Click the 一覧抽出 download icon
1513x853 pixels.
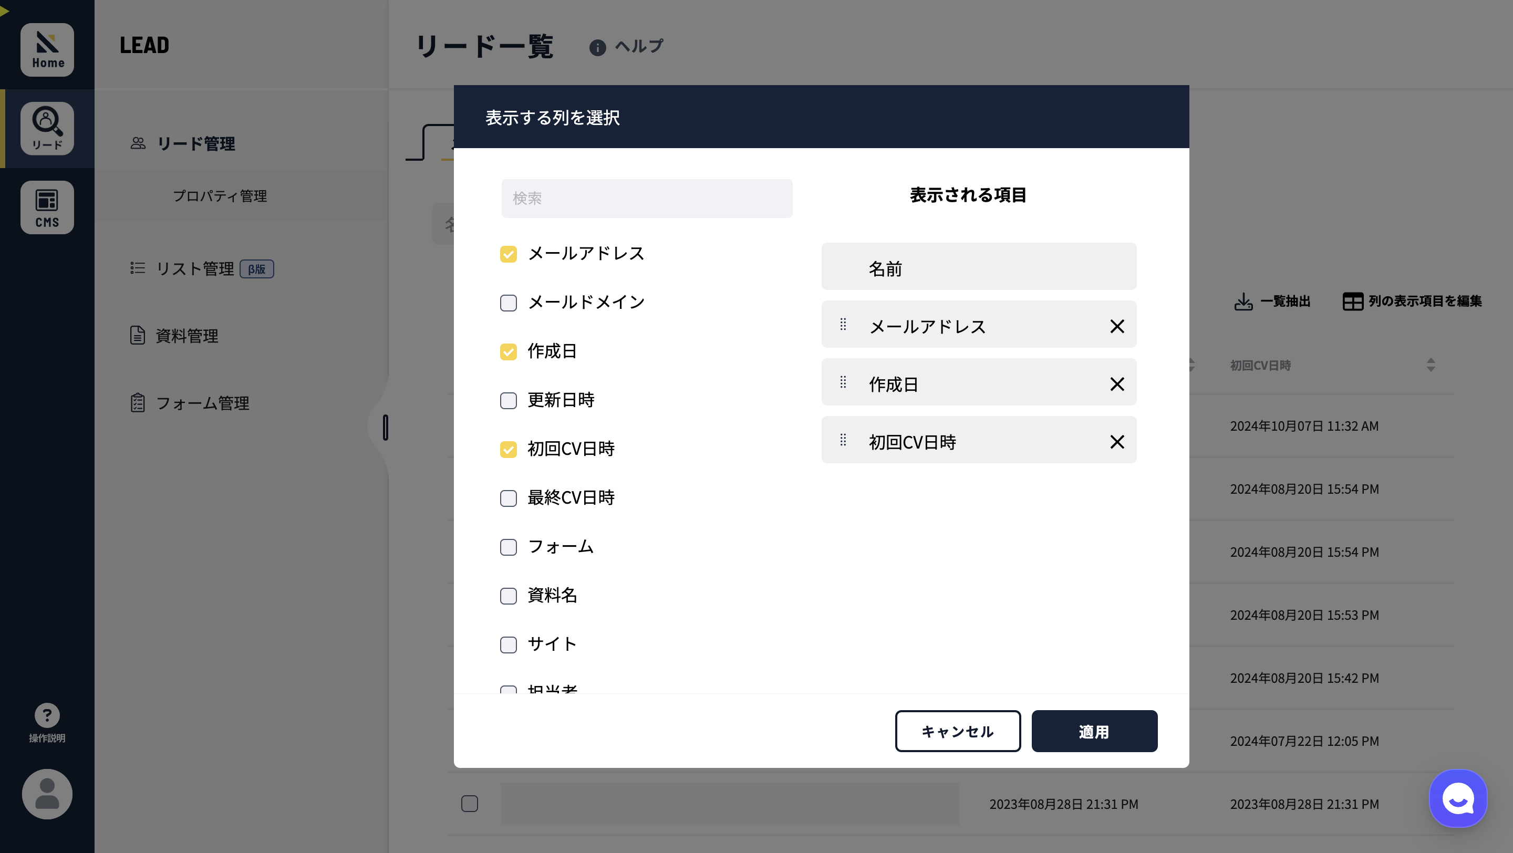pyautogui.click(x=1243, y=301)
